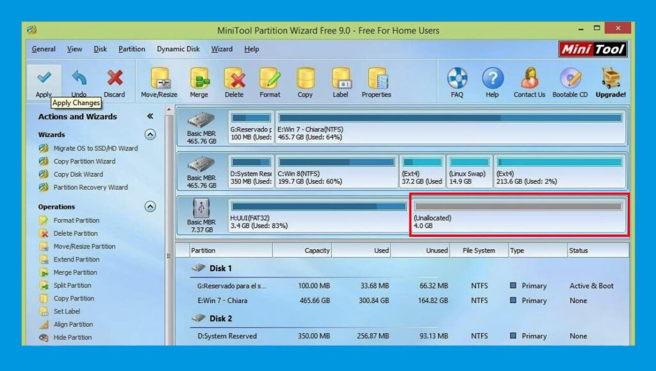Select the E:Win 7 - Chiara partition block
This screenshot has width=656, height=371.
click(x=450, y=127)
